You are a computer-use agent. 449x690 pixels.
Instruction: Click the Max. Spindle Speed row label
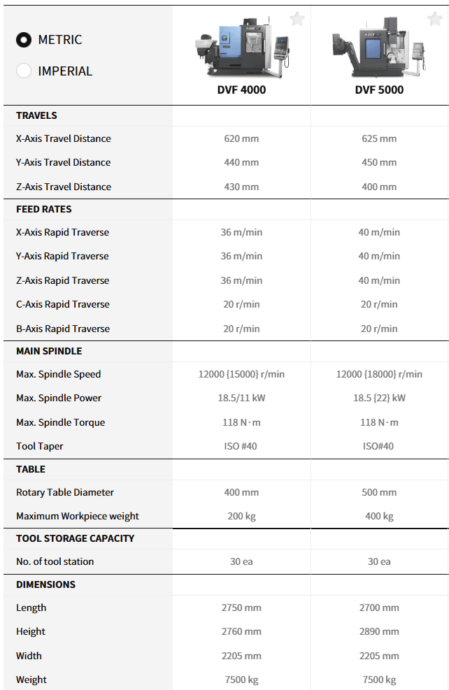tap(58, 374)
